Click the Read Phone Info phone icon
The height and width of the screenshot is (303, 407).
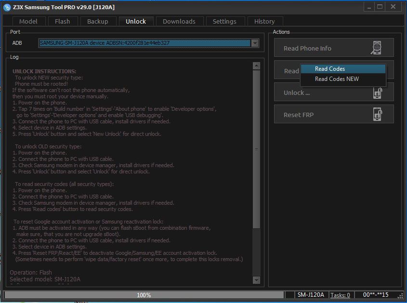point(376,48)
